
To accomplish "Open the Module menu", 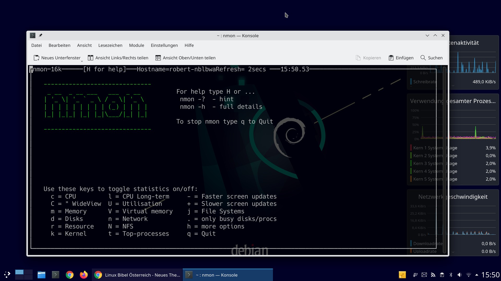I will (136, 45).
